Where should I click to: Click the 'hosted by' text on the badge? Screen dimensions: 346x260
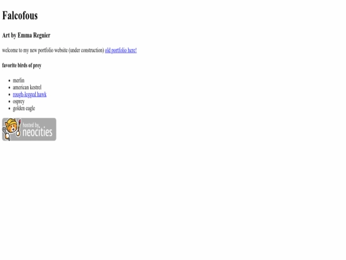click(31, 125)
